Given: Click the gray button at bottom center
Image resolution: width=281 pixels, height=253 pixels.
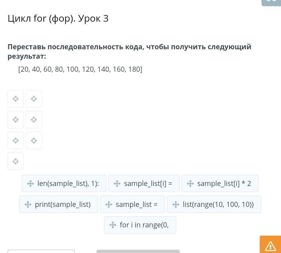Looking at the screenshot, I should click(x=138, y=251).
